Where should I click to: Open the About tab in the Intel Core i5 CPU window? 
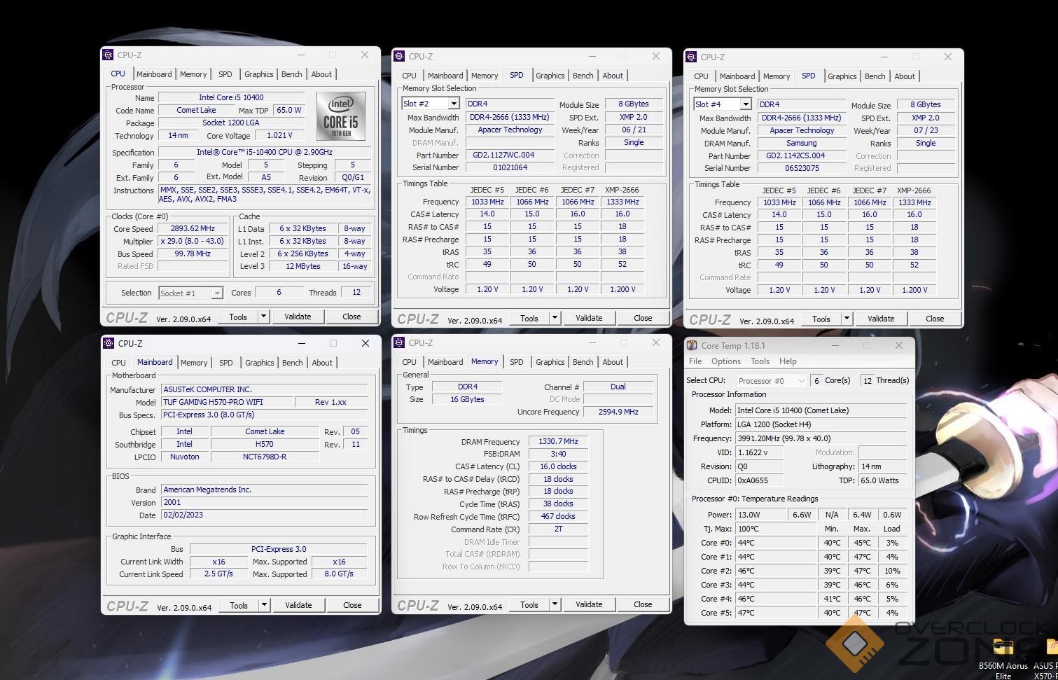(321, 74)
